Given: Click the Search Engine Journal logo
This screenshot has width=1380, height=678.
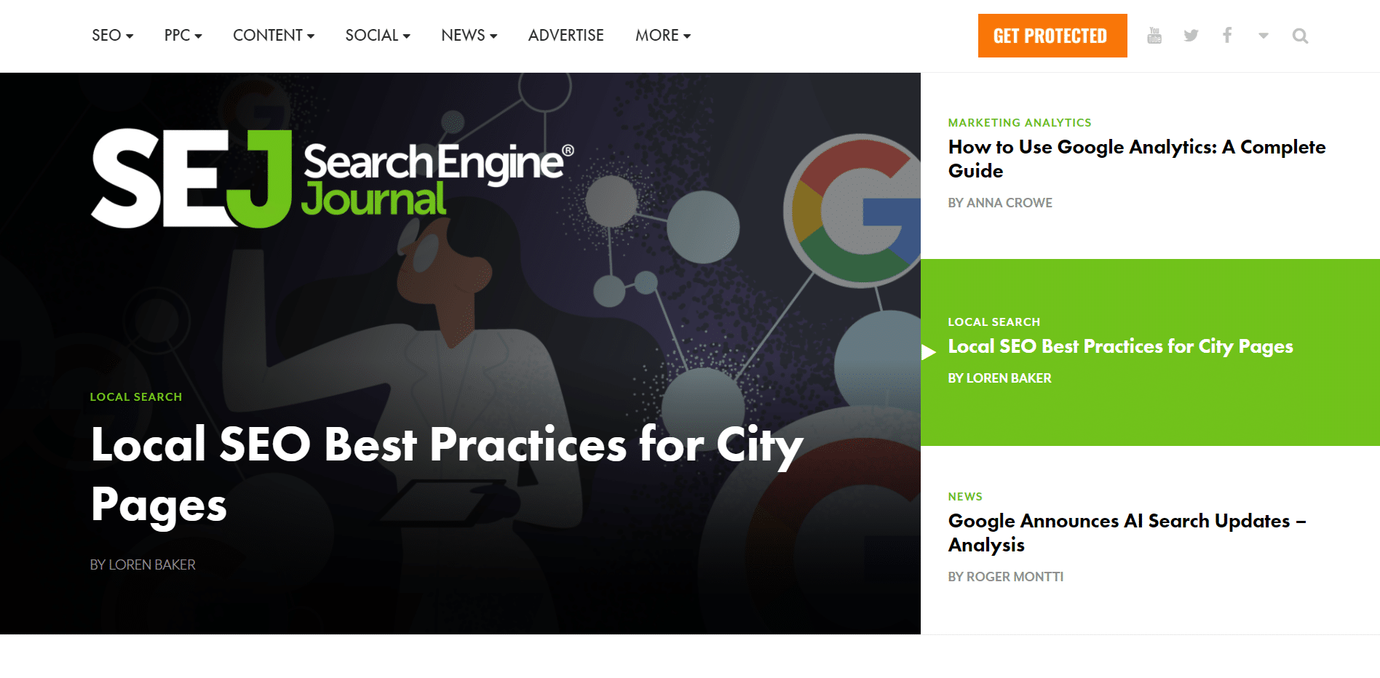Looking at the screenshot, I should [x=333, y=178].
